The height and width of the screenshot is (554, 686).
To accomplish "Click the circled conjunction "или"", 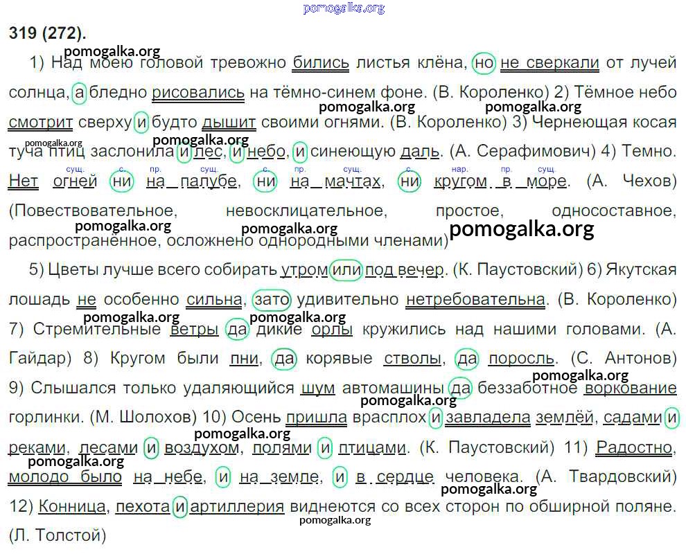I will 346,270.
